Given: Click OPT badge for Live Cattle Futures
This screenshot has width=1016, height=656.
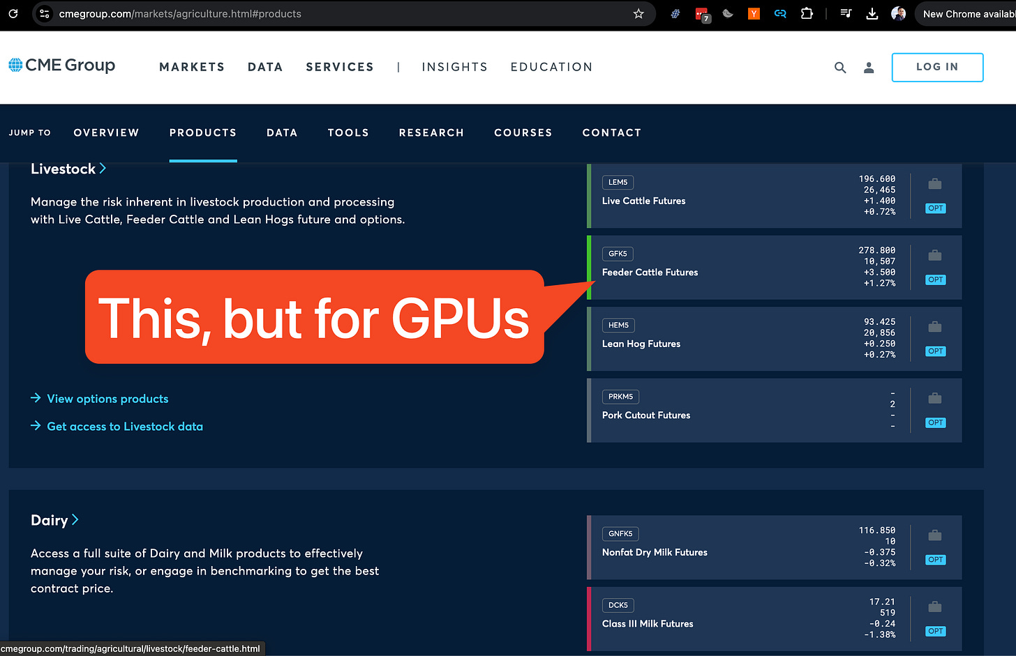Looking at the screenshot, I should 936,208.
